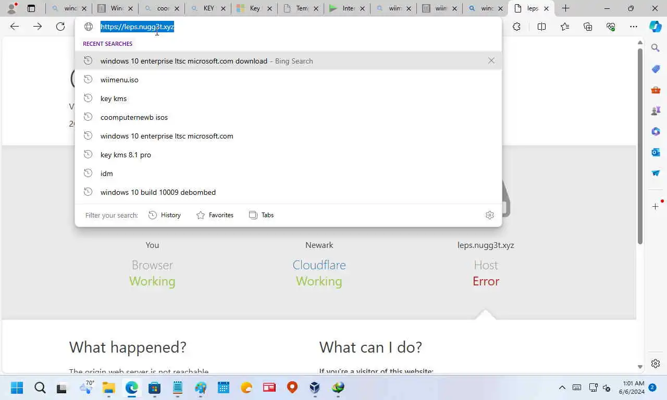Select the 'wiimenu.iso' recent search
Image resolution: width=667 pixels, height=400 pixels.
coord(288,80)
